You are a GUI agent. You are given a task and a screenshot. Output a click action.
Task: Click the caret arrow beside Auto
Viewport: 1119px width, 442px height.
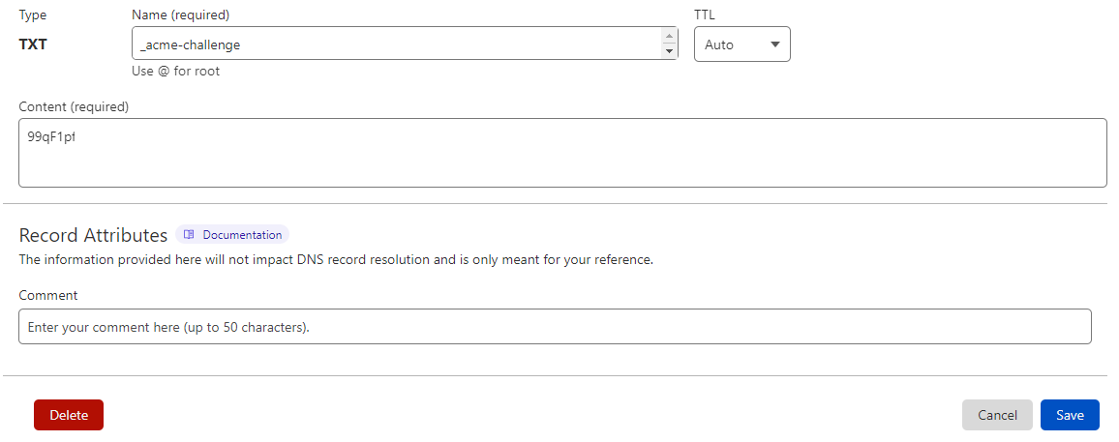click(x=775, y=44)
